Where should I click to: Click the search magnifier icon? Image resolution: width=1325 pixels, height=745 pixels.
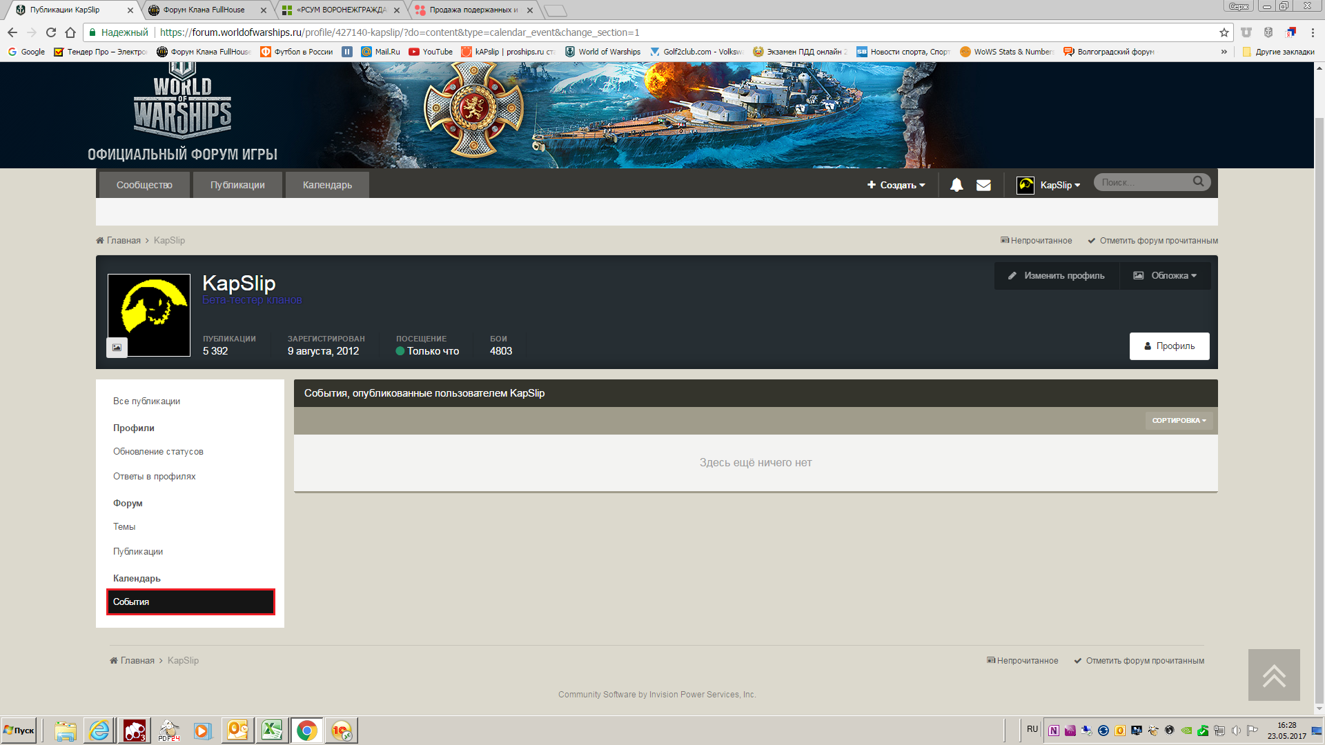(1198, 181)
